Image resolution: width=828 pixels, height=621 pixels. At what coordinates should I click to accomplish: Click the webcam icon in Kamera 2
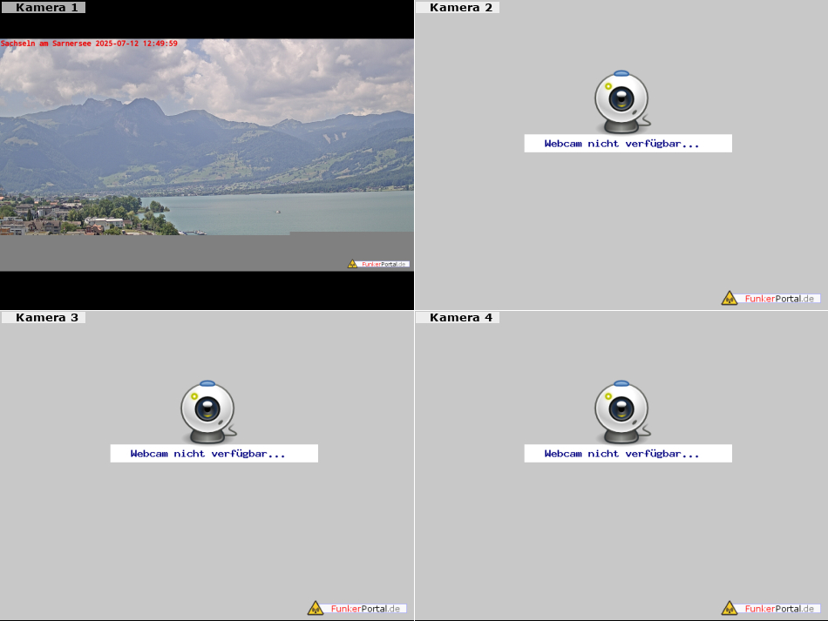(622, 102)
